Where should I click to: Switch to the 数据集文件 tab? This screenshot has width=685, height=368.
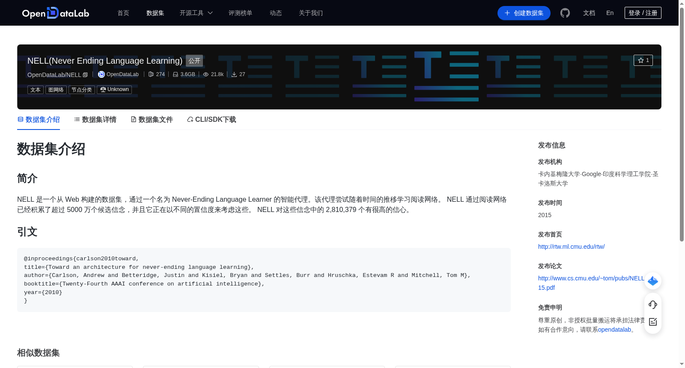152,120
